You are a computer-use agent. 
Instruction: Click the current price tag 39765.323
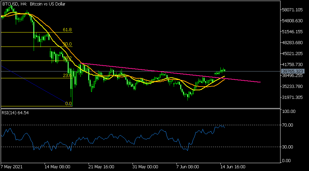[293, 71]
